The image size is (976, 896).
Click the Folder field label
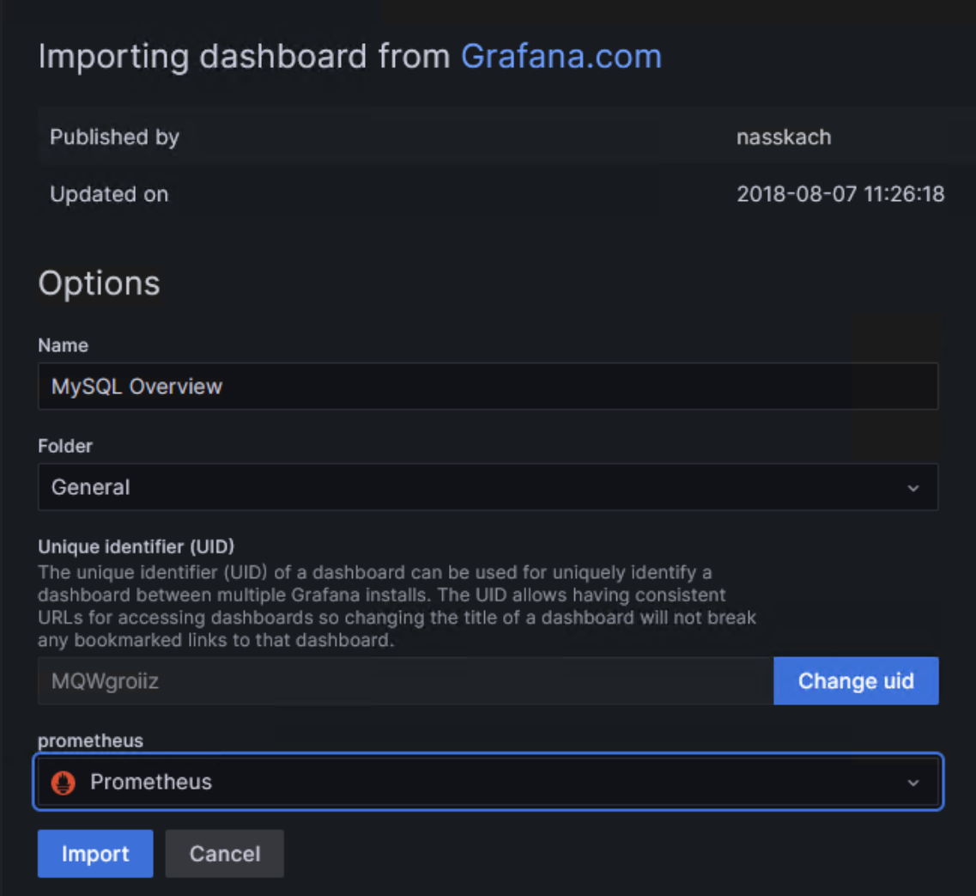[x=65, y=446]
